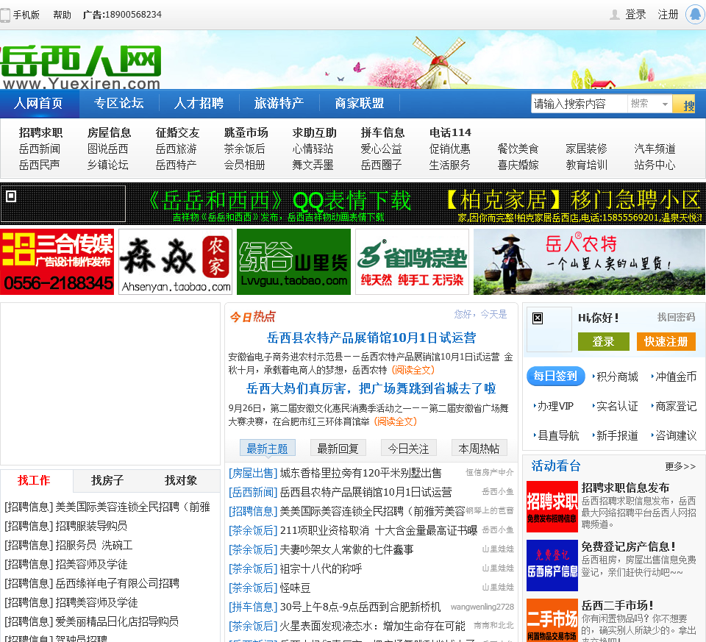The width and height of the screenshot is (706, 642).
Task: Open 新手报道 link
Action: click(617, 436)
